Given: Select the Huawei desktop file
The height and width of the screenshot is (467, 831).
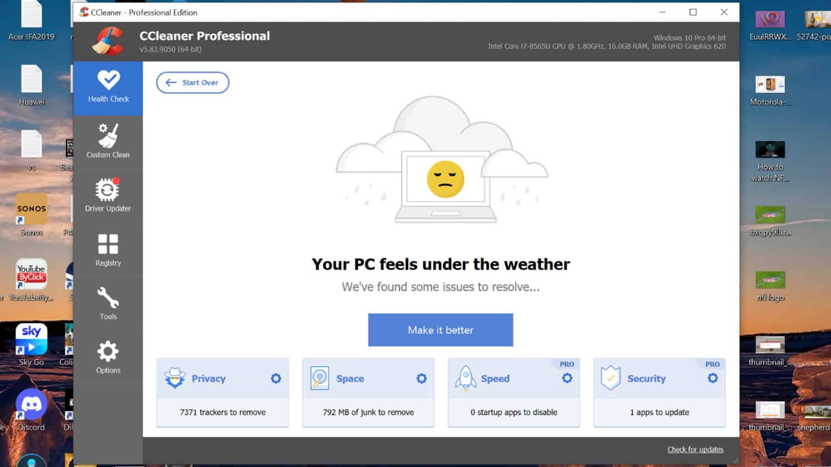Looking at the screenshot, I should point(32,85).
